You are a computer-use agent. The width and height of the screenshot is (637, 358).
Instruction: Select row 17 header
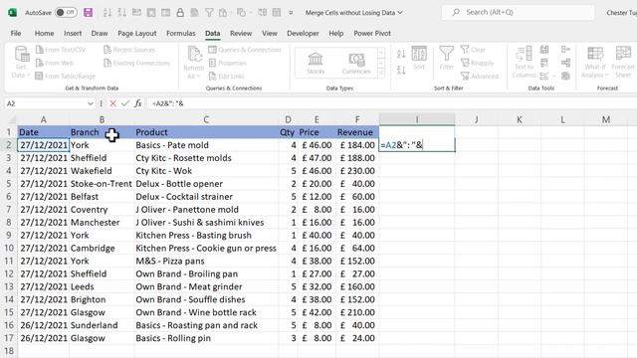tap(9, 338)
